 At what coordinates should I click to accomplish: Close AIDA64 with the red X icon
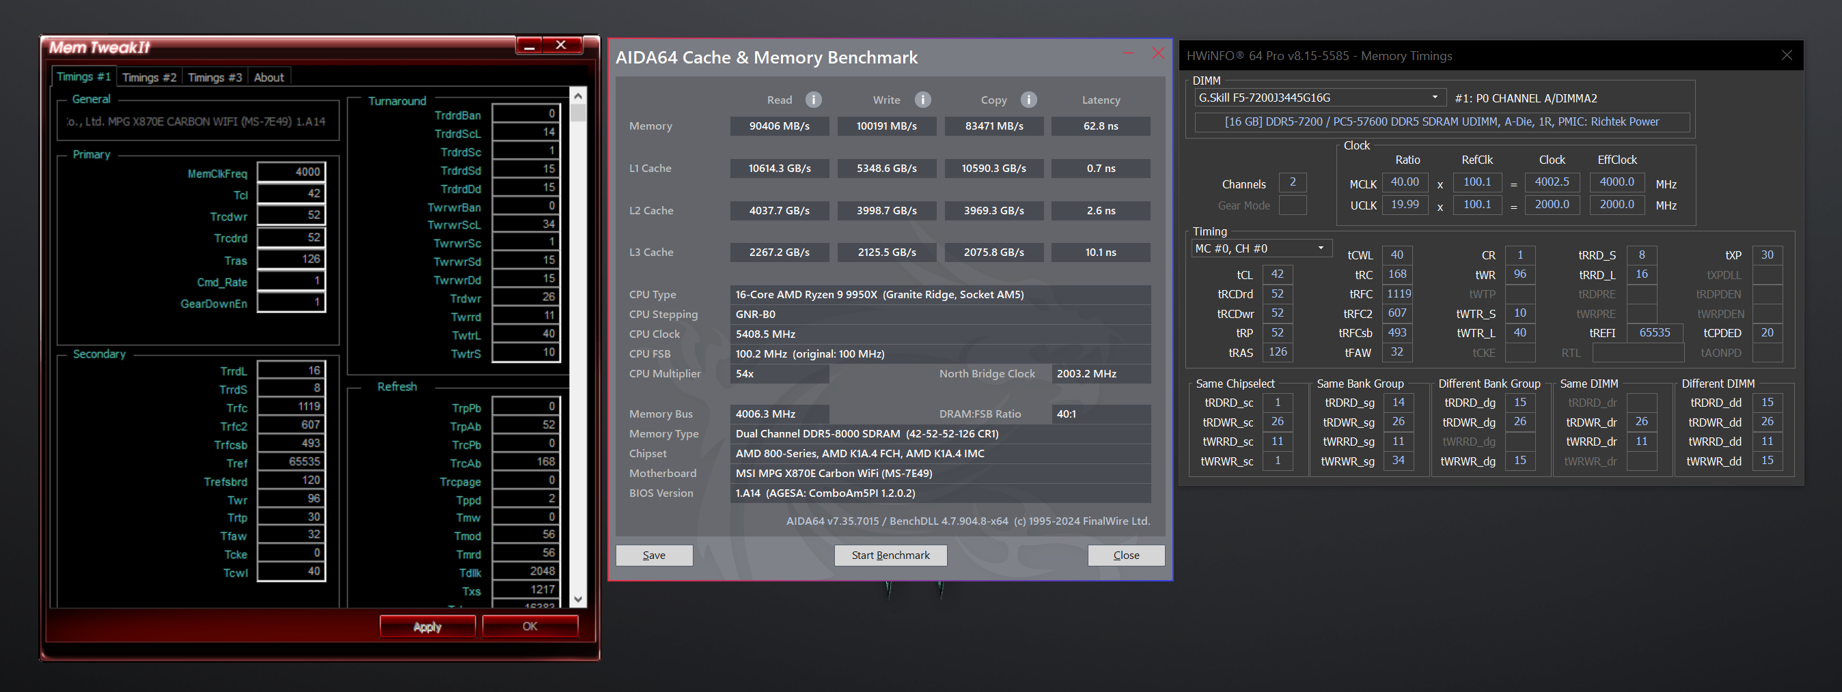[1157, 53]
